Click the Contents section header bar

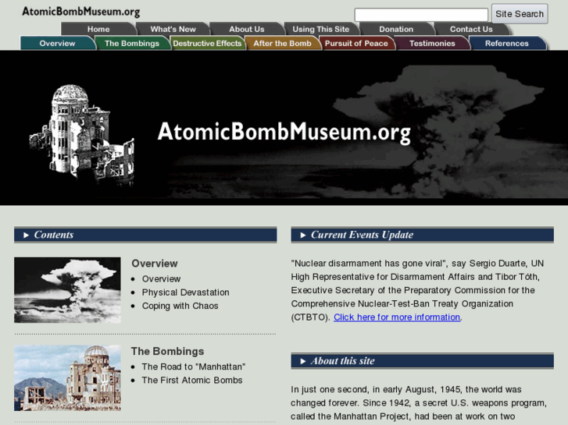[x=145, y=235]
